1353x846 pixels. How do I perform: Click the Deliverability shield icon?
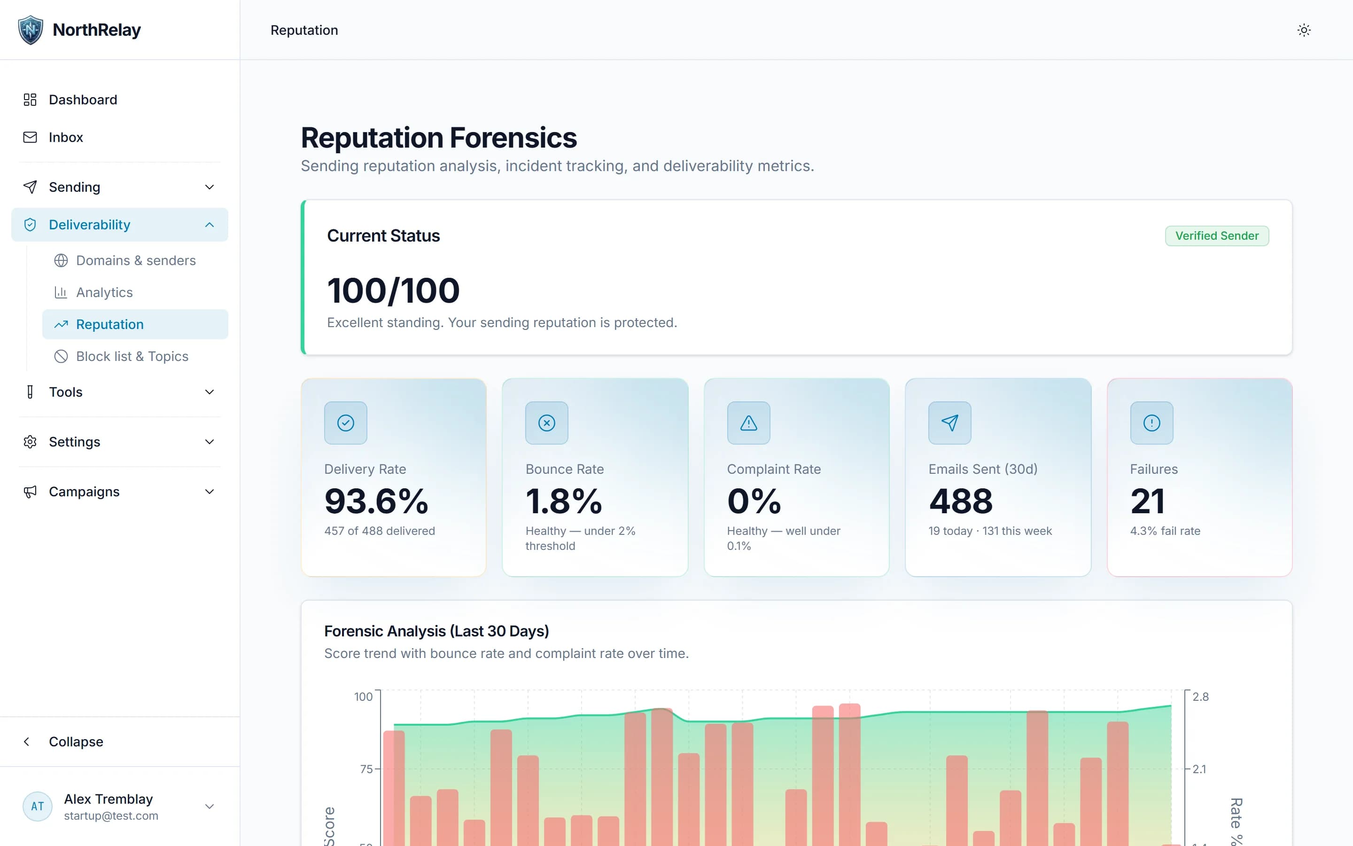click(x=30, y=224)
